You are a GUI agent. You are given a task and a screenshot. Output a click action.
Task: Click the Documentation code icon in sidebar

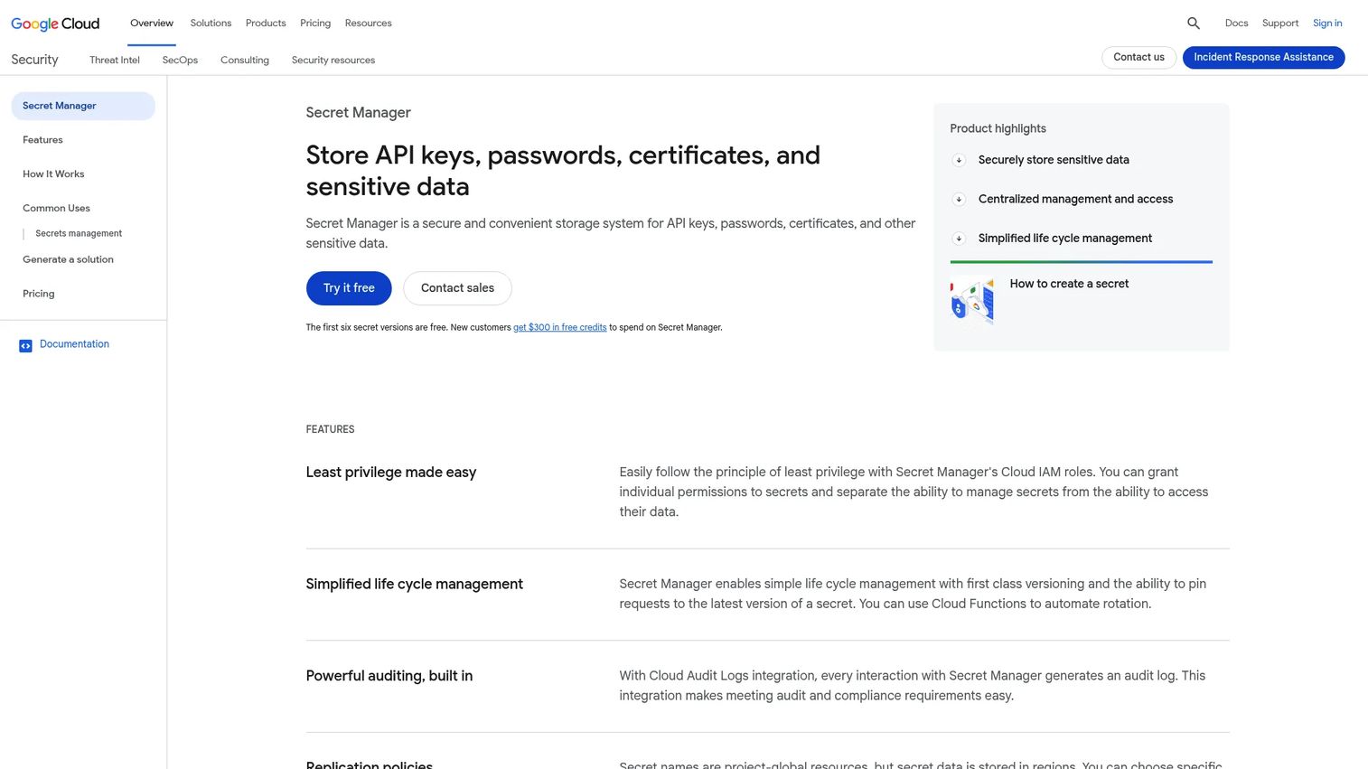click(x=25, y=345)
